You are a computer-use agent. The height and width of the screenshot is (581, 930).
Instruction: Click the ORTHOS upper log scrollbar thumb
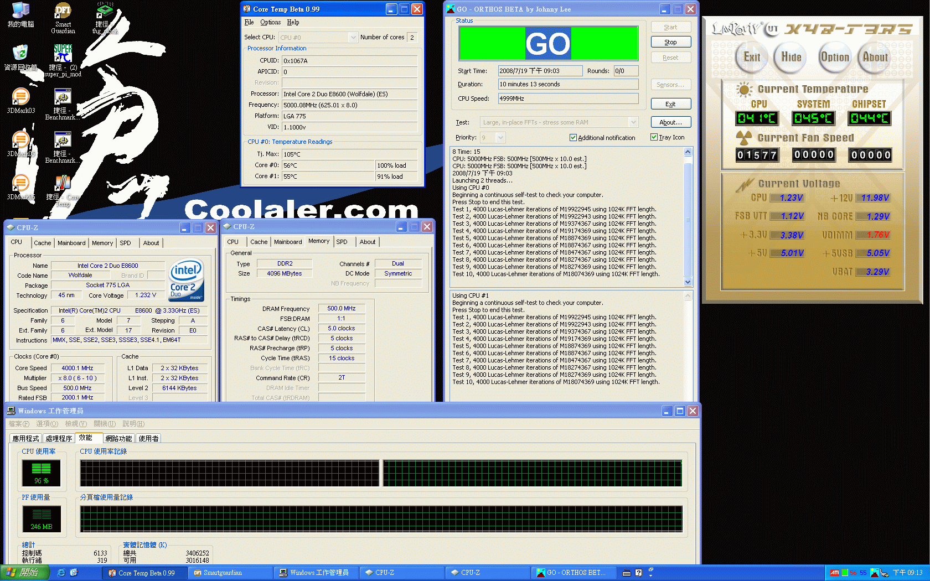[688, 219]
